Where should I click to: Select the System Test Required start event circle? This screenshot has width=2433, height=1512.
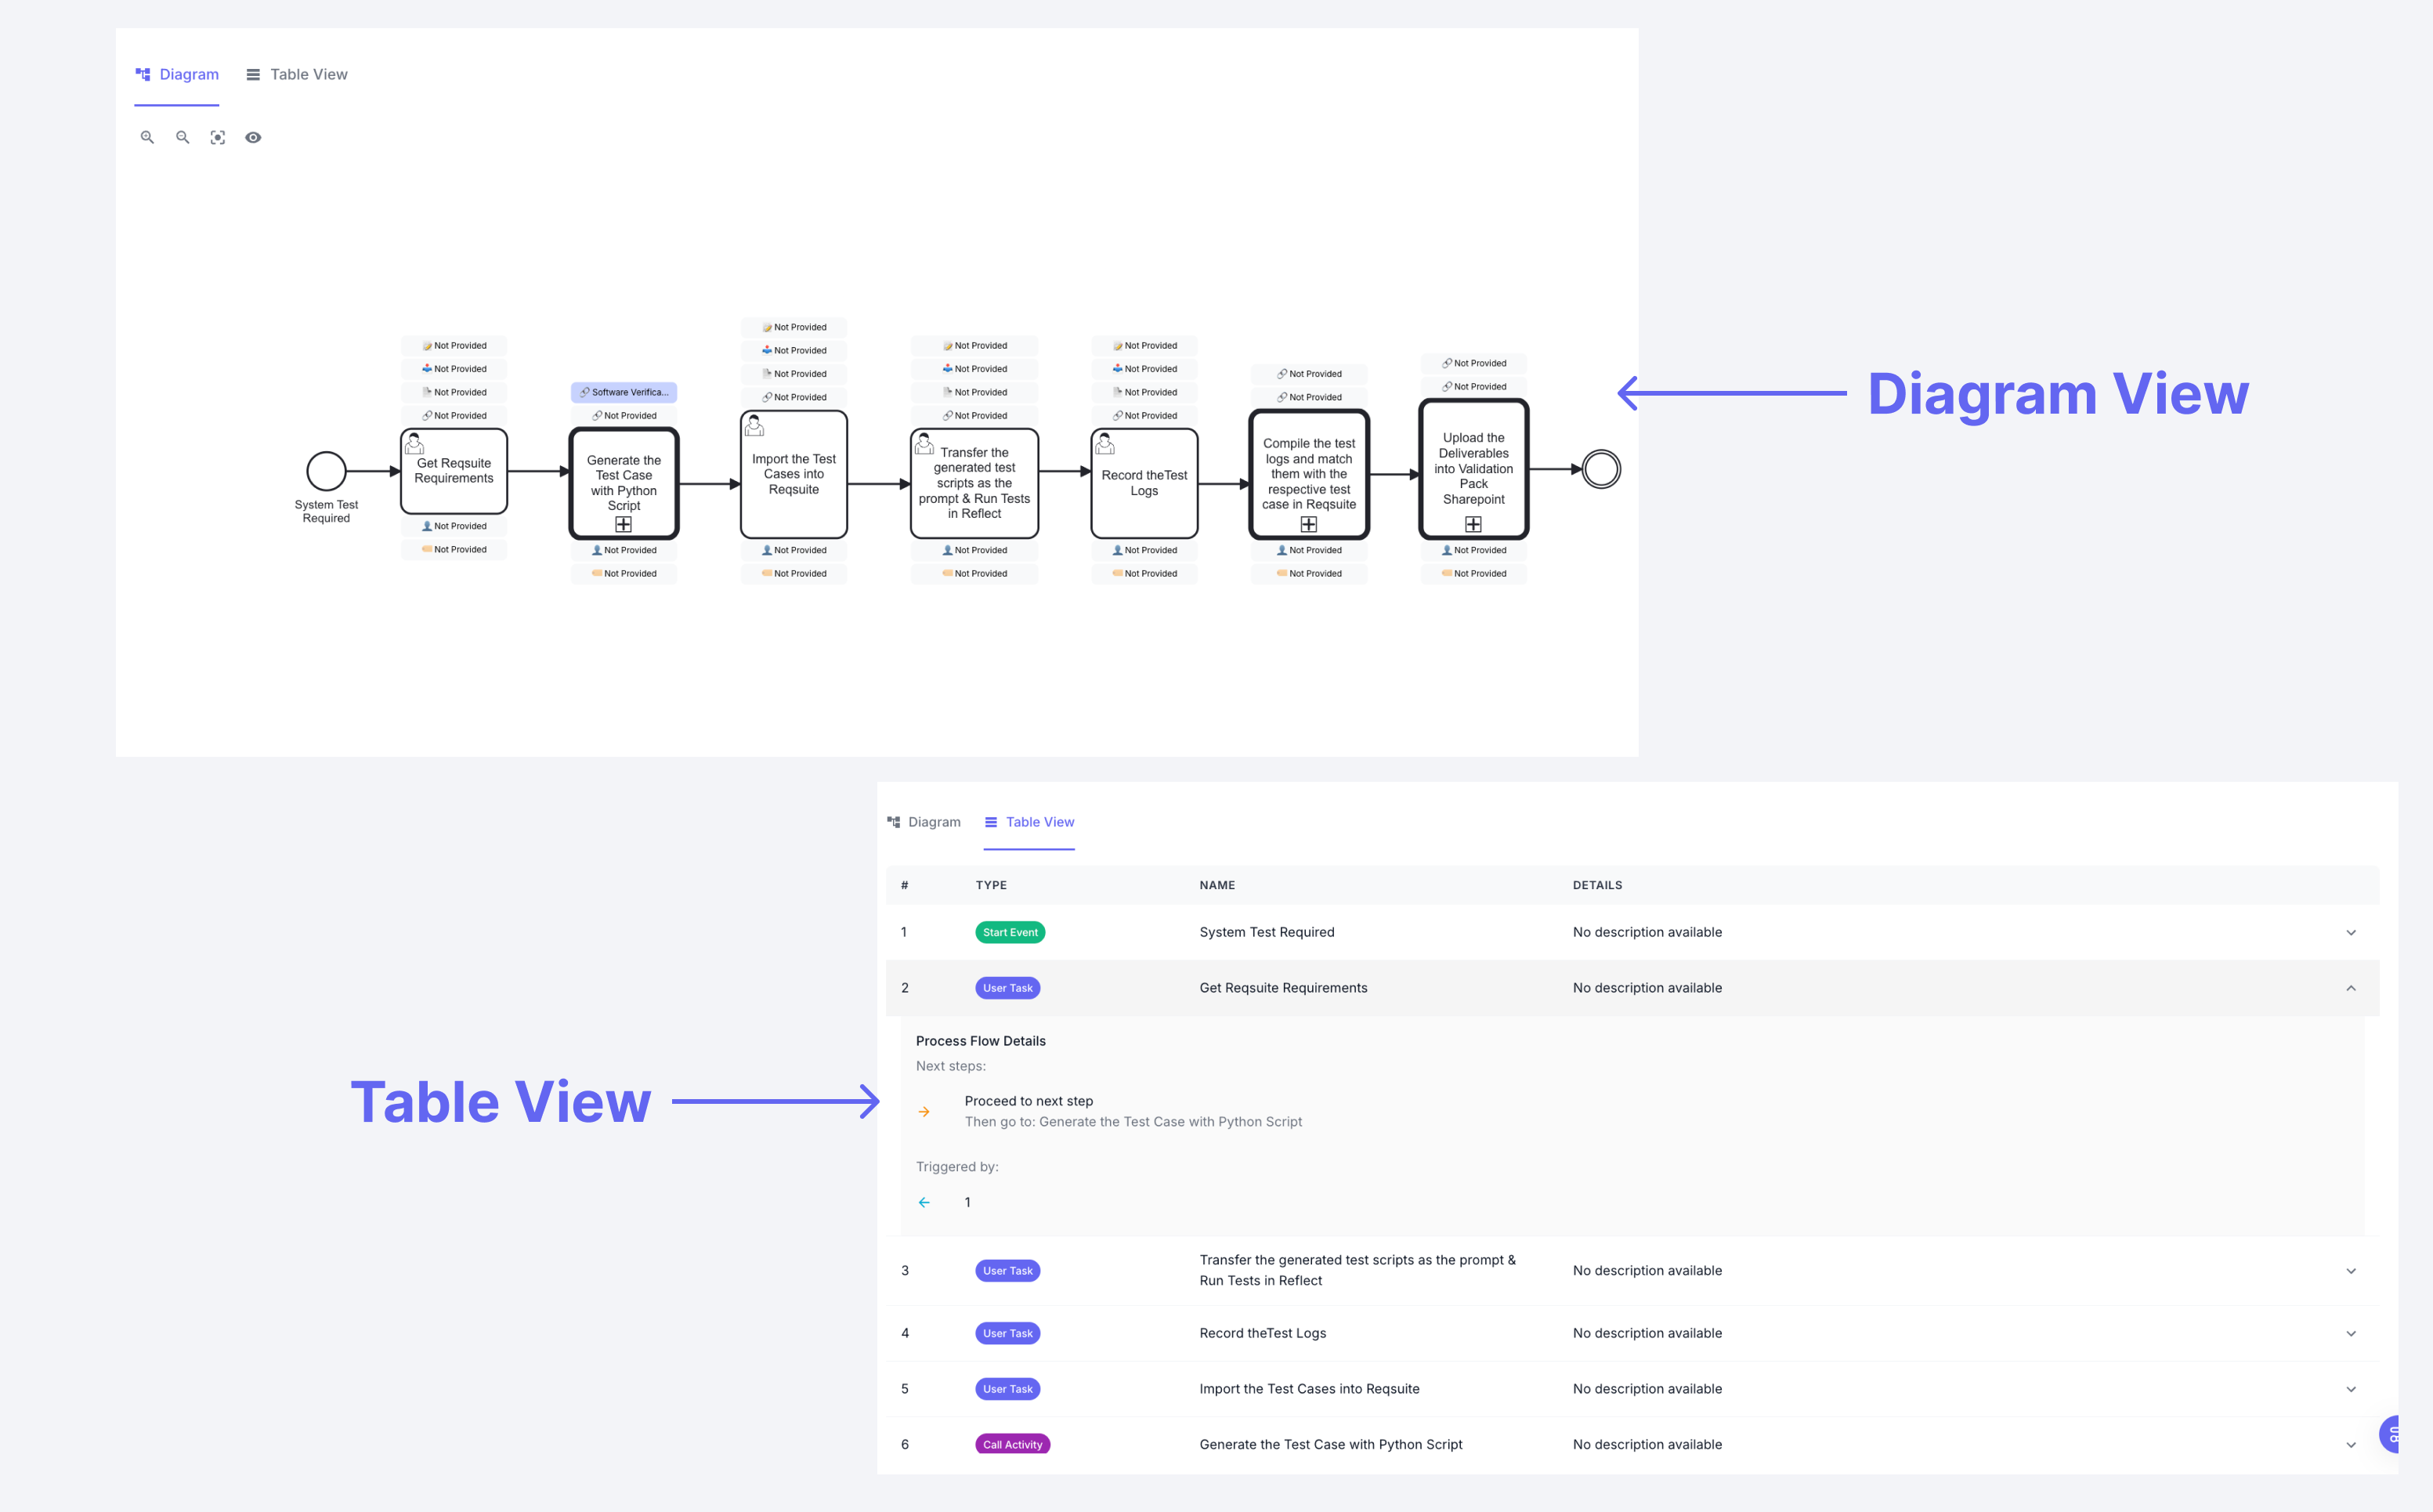(x=326, y=470)
